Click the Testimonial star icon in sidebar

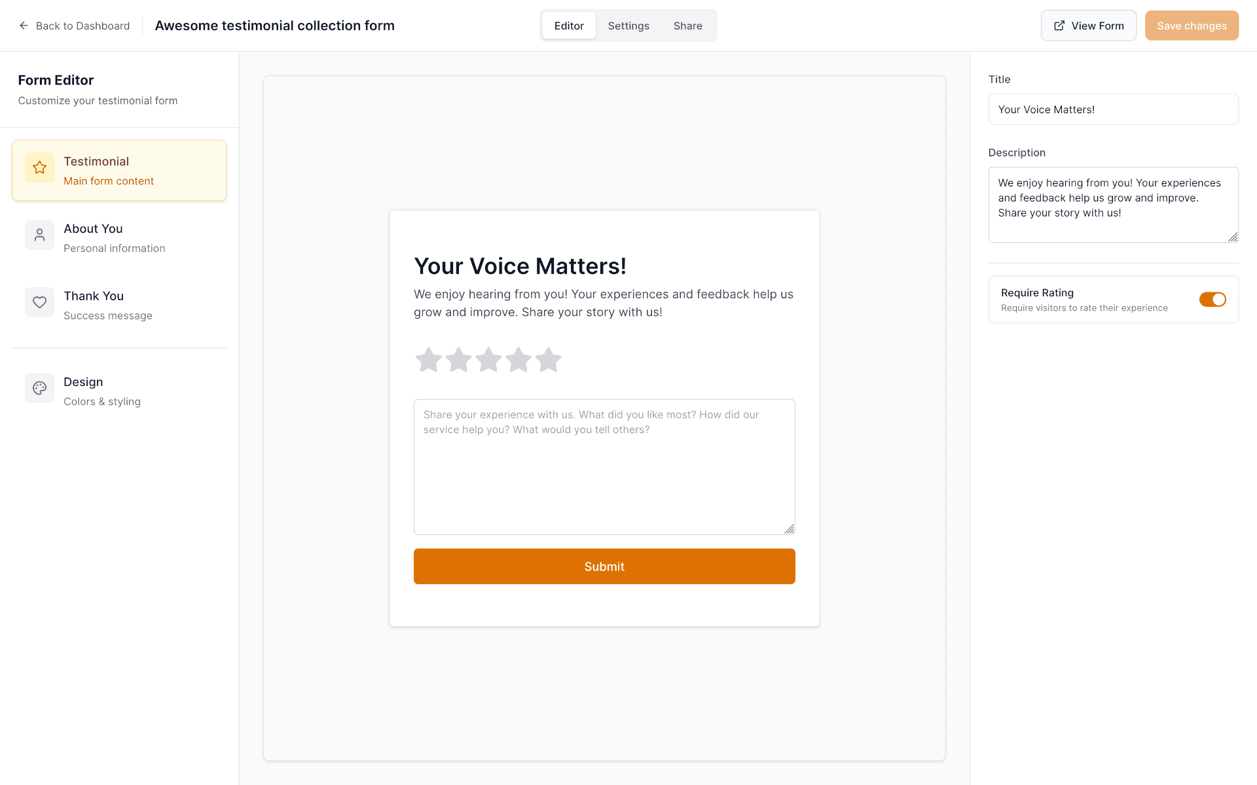point(39,168)
